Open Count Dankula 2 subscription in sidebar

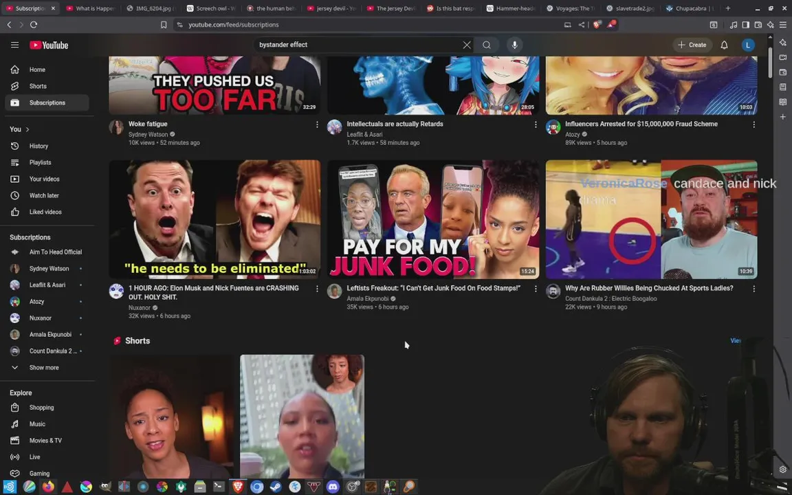point(47,351)
